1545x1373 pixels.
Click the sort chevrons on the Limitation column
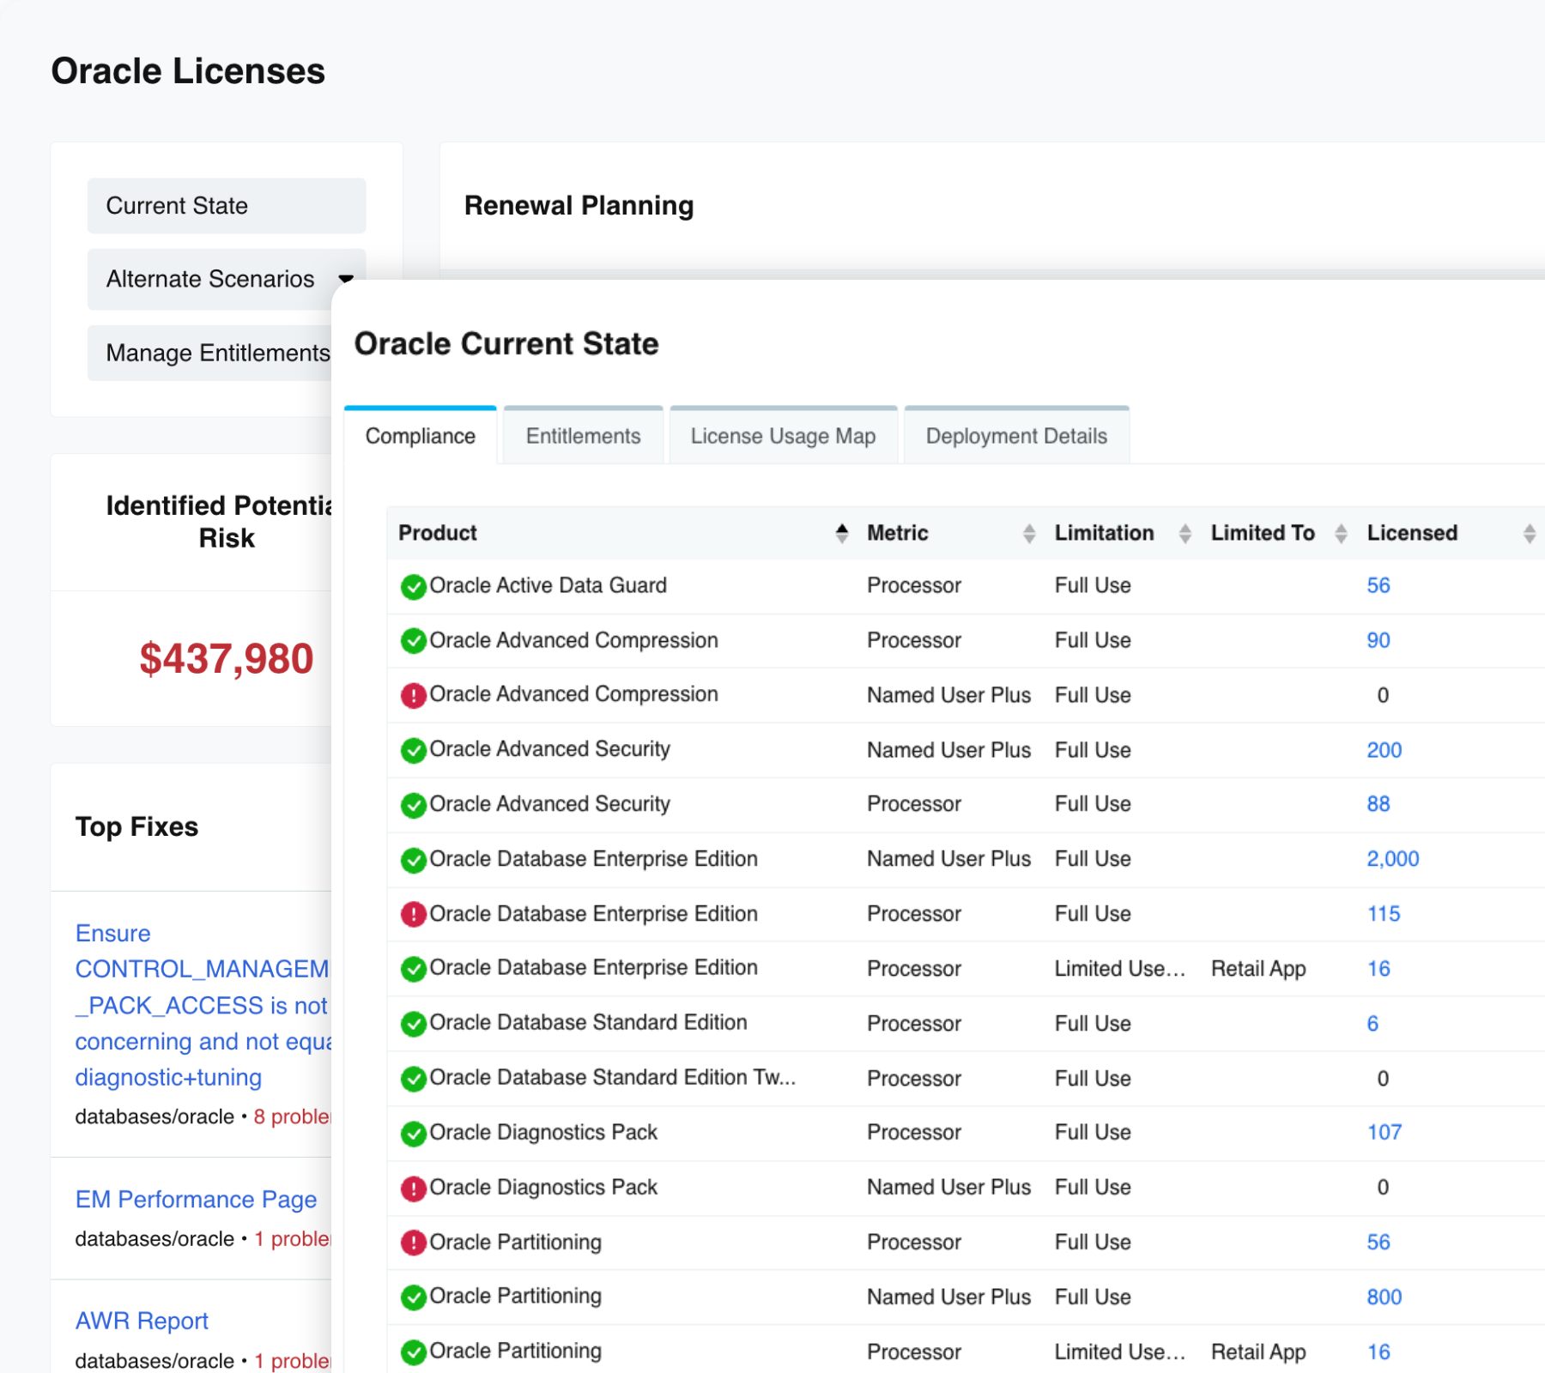point(1186,533)
